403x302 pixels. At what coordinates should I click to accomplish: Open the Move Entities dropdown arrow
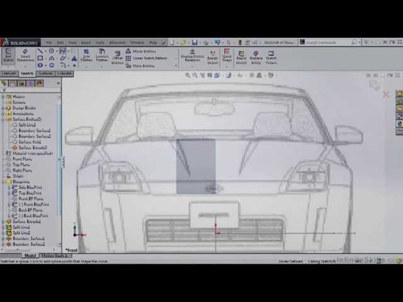[176, 66]
